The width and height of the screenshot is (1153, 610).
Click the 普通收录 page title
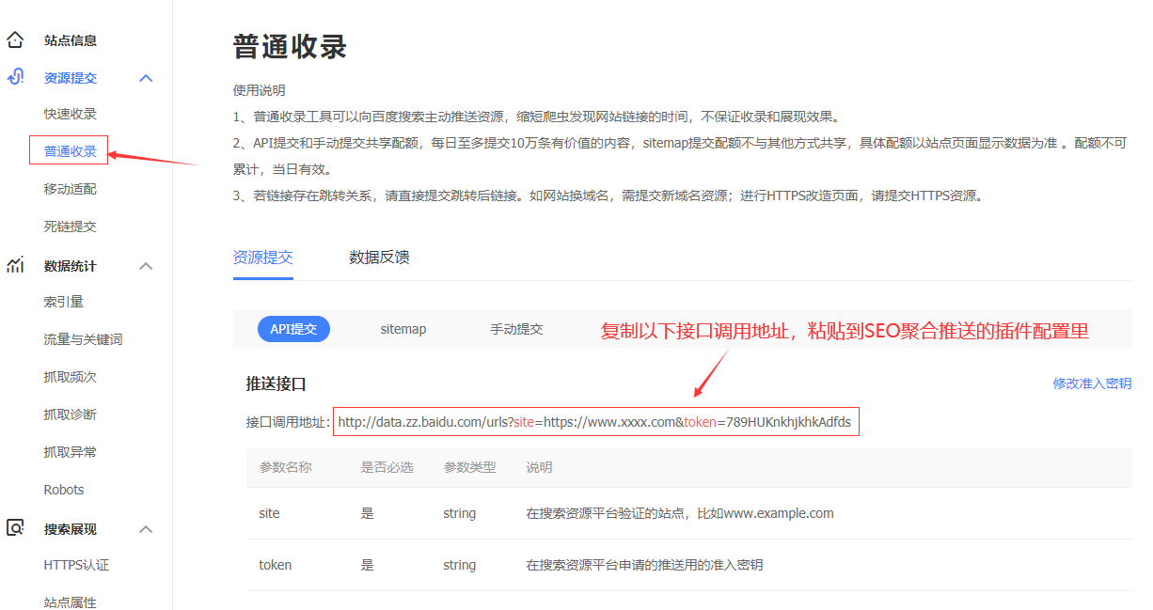click(x=291, y=46)
